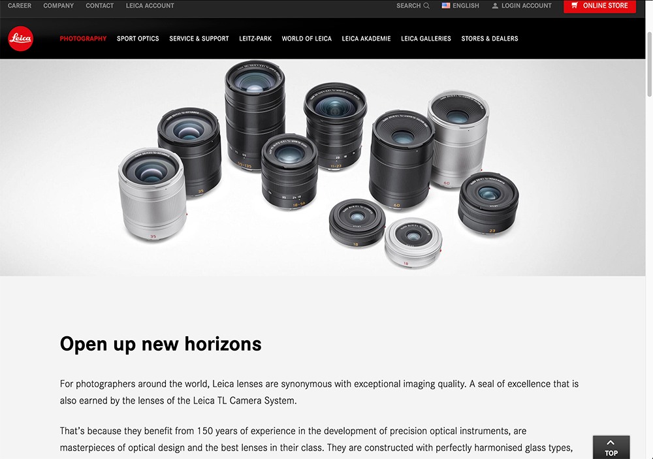Select Leica Akademie in navigation

[x=366, y=39]
